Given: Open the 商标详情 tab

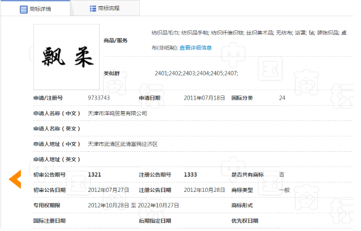Looking at the screenshot, I should pos(35,9).
